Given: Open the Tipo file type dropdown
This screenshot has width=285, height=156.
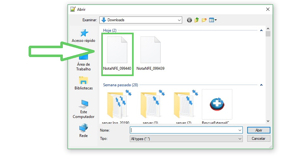Looking at the screenshot, I should (x=240, y=139).
